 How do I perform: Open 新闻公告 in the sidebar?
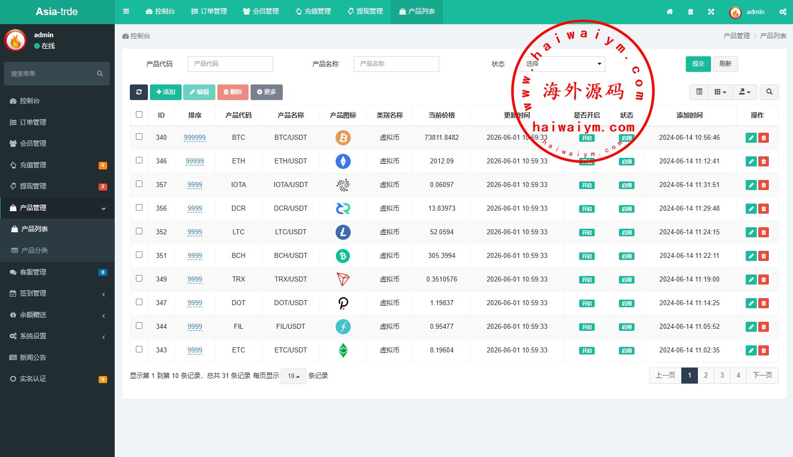coord(57,357)
